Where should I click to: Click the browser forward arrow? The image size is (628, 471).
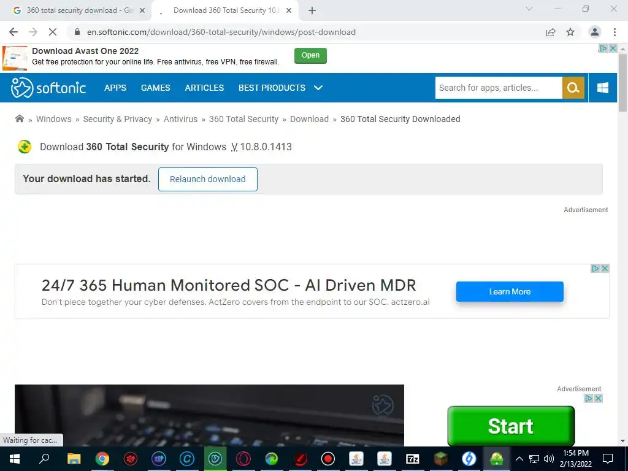point(33,32)
